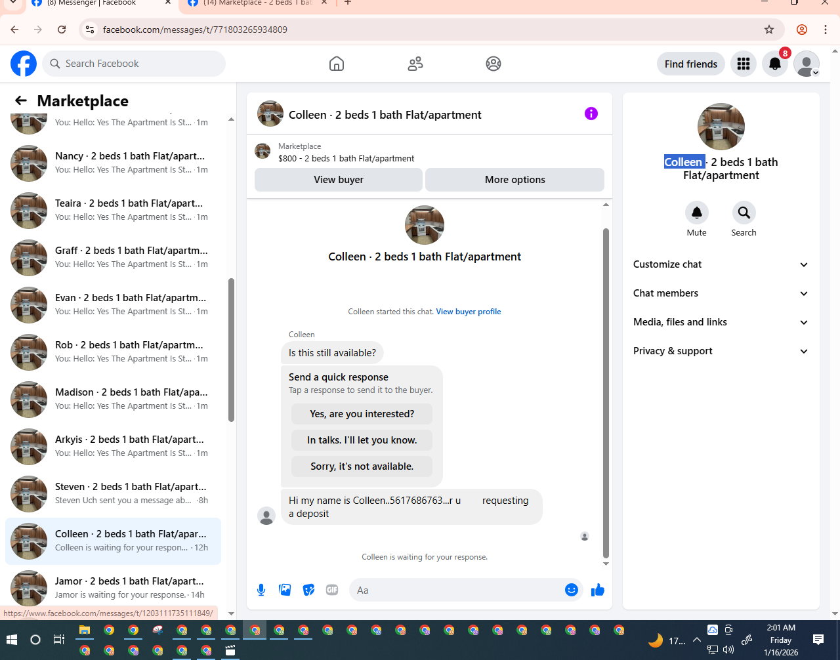
Task: Click the sender avatar beside Colleen's message
Action: click(266, 516)
